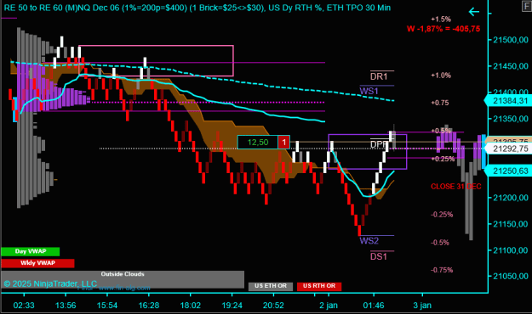Click the DS1 pivot label
532x314 pixels.
click(379, 256)
